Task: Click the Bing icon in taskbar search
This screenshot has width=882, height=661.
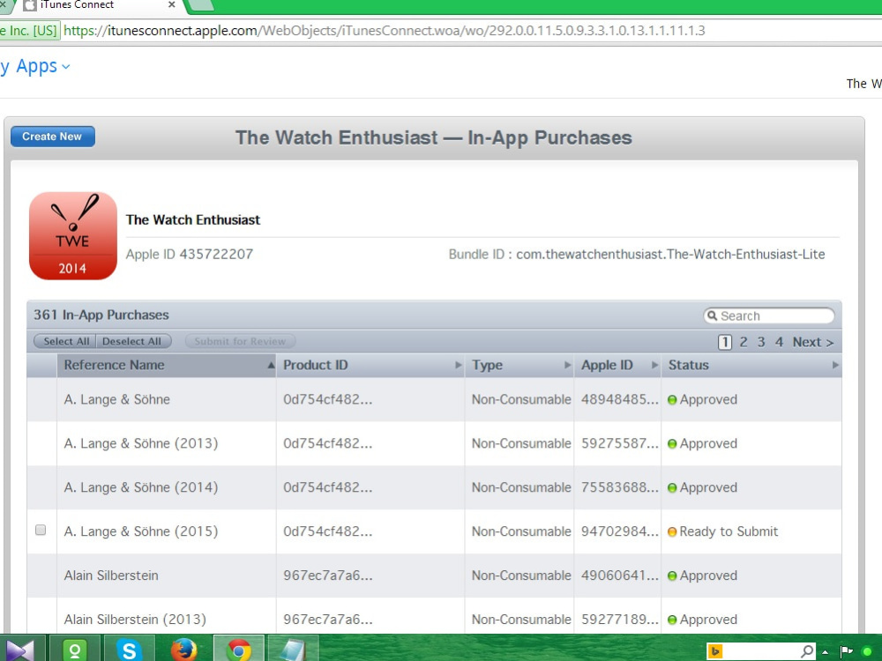Action: (715, 651)
